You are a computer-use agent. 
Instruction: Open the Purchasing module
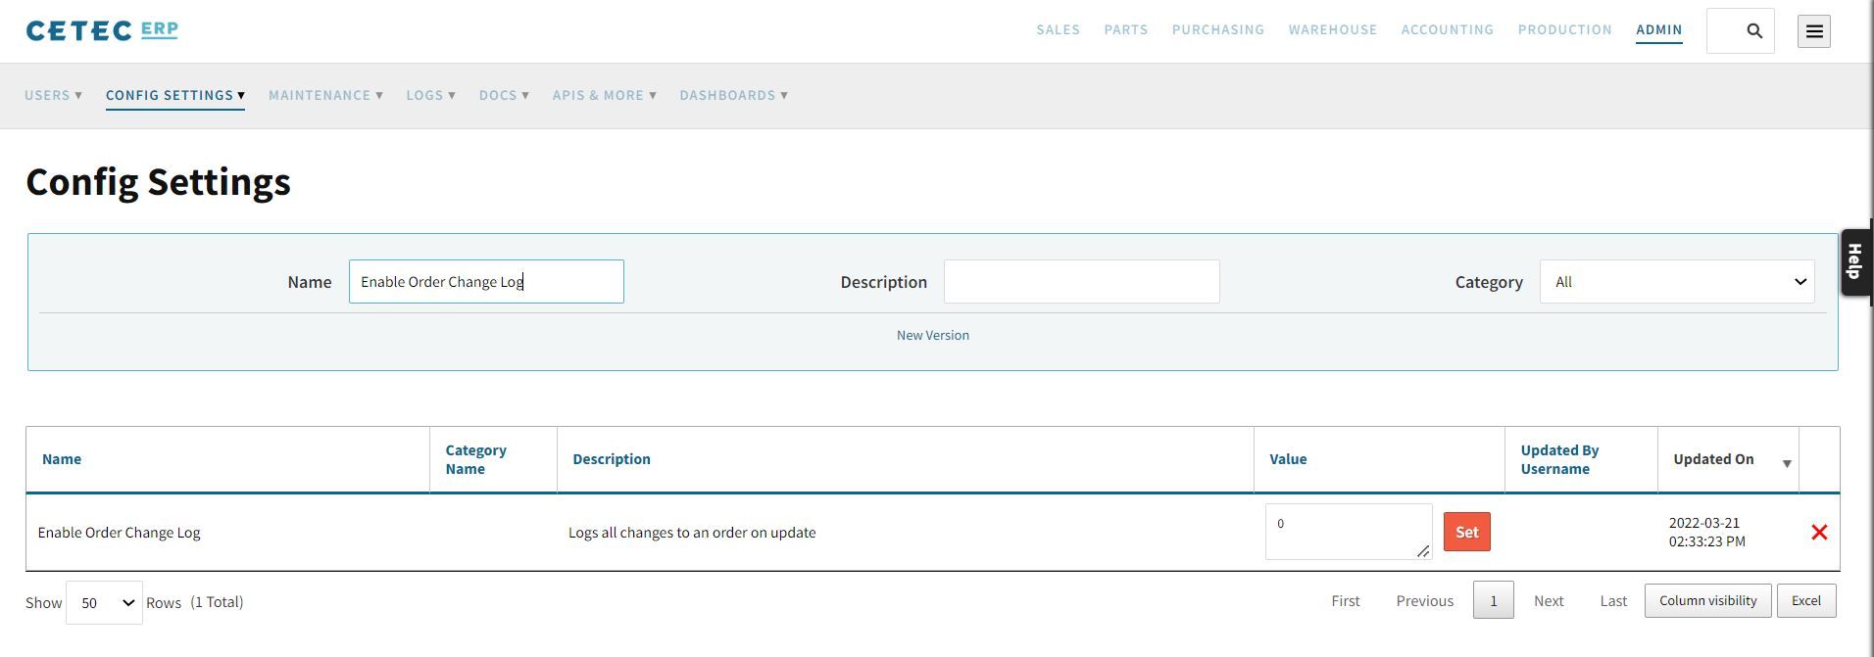[1217, 30]
